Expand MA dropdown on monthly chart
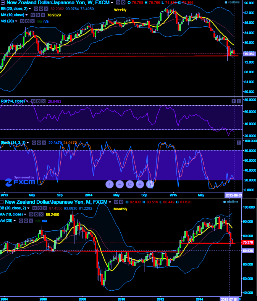257x301 pixels. point(25,214)
